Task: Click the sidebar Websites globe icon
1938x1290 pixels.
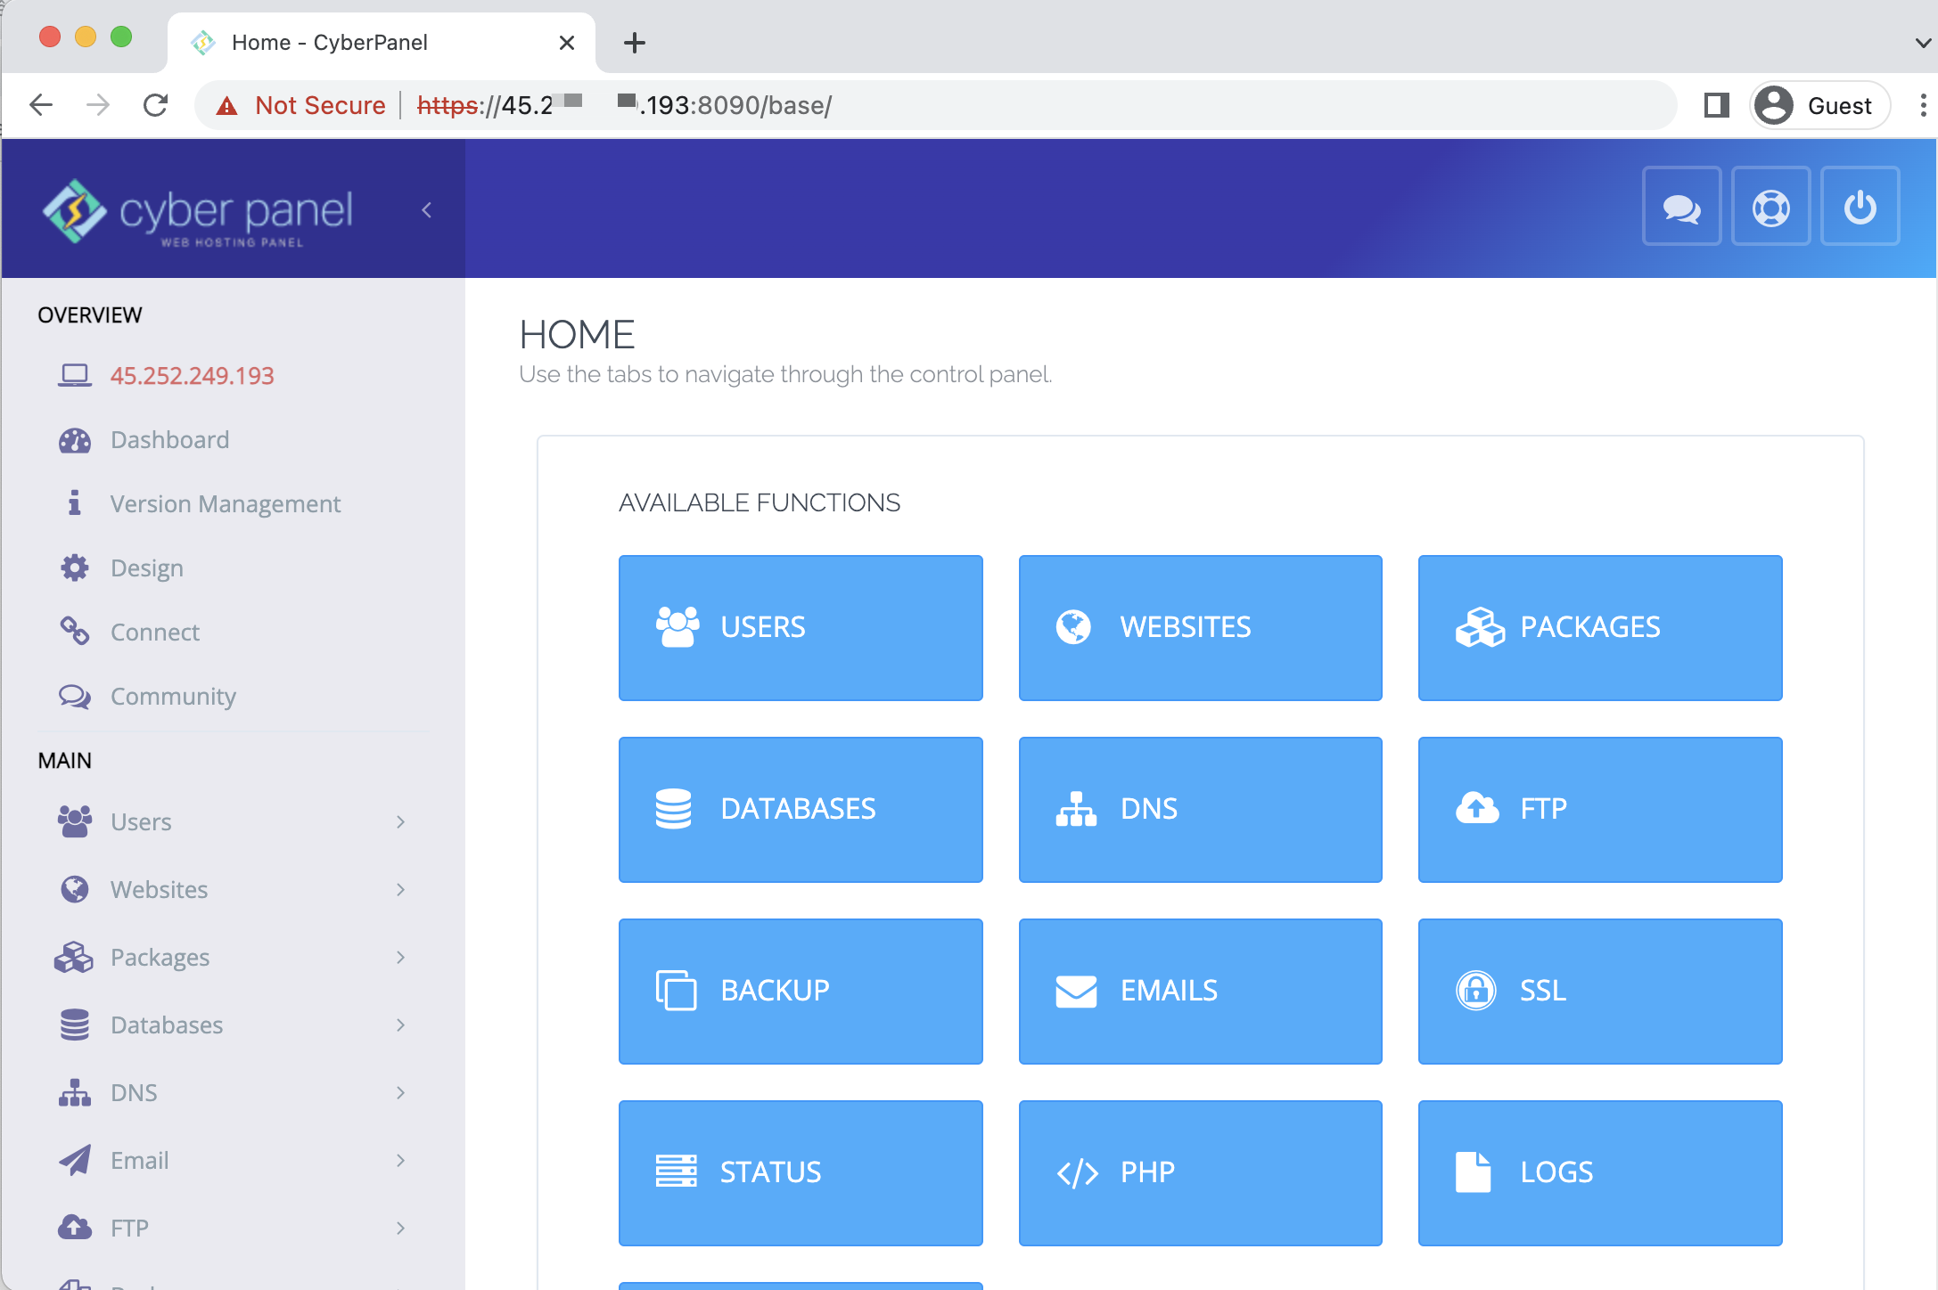Action: [75, 889]
